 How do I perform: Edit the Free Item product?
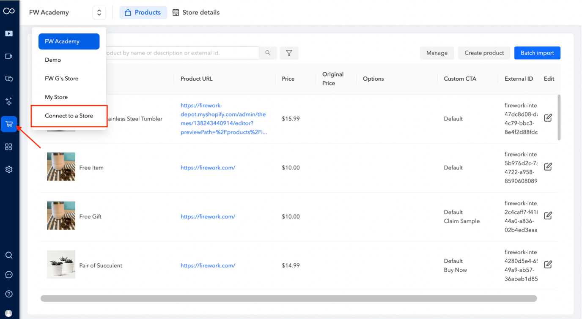click(x=548, y=167)
